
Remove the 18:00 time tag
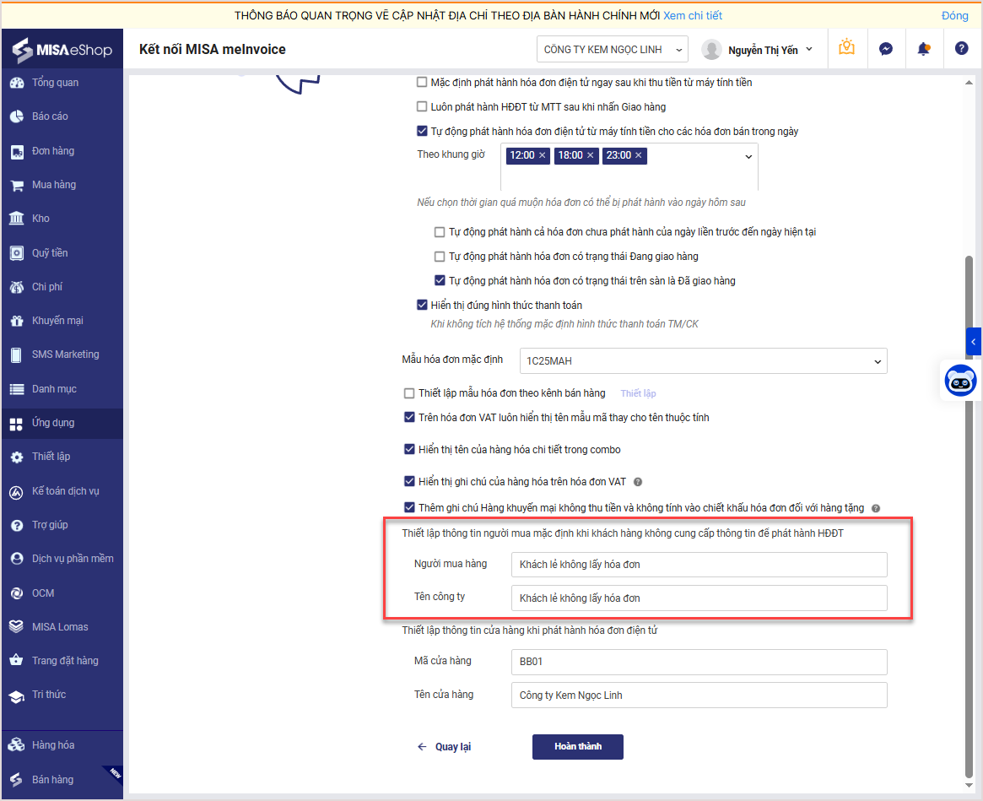590,155
